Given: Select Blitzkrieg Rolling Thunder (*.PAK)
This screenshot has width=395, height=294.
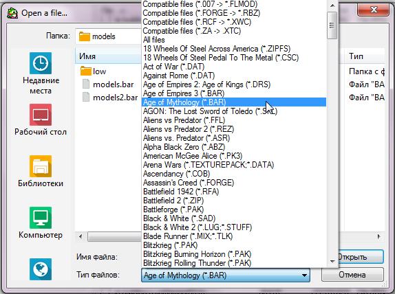Looking at the screenshot, I should [x=234, y=263].
